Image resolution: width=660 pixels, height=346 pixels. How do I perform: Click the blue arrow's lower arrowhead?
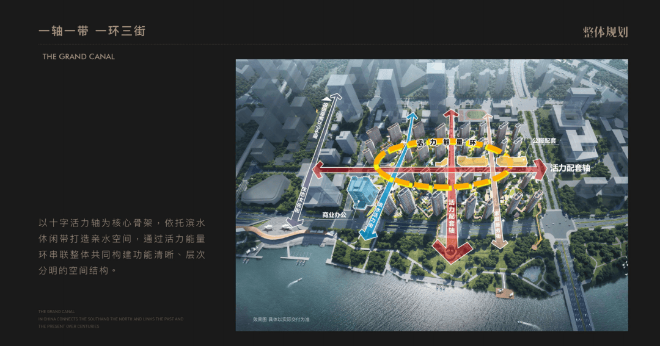coord(368,236)
